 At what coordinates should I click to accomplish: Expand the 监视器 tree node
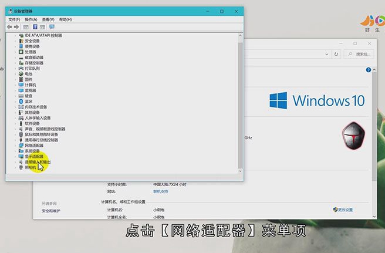[x=15, y=90]
